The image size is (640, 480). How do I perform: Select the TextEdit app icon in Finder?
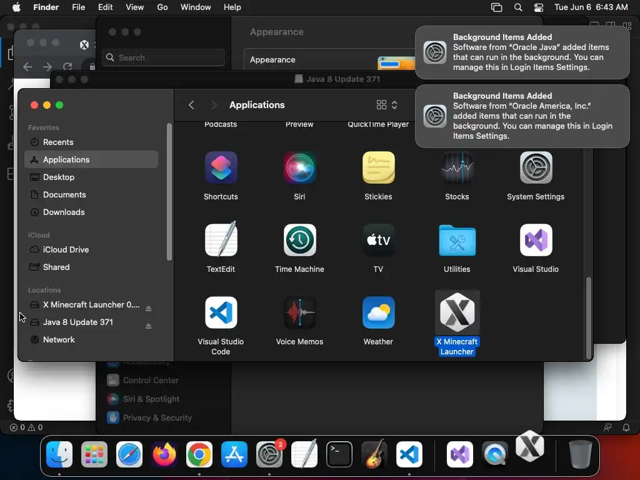pyautogui.click(x=221, y=239)
